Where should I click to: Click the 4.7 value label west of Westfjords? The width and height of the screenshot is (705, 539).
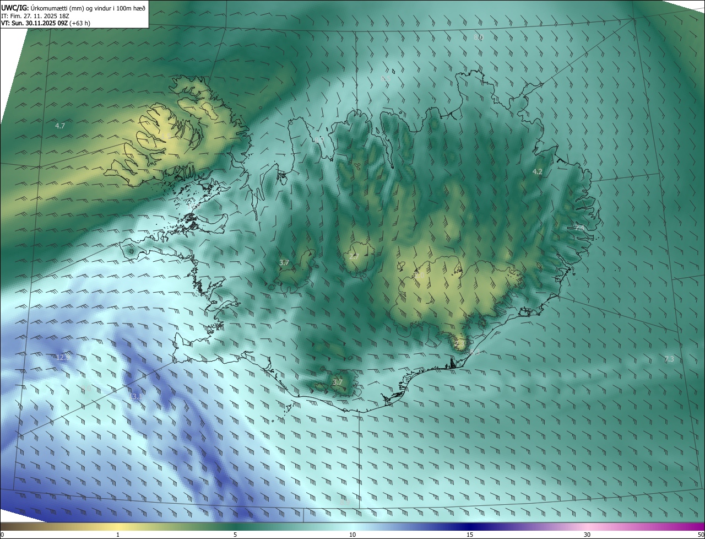[x=60, y=126]
